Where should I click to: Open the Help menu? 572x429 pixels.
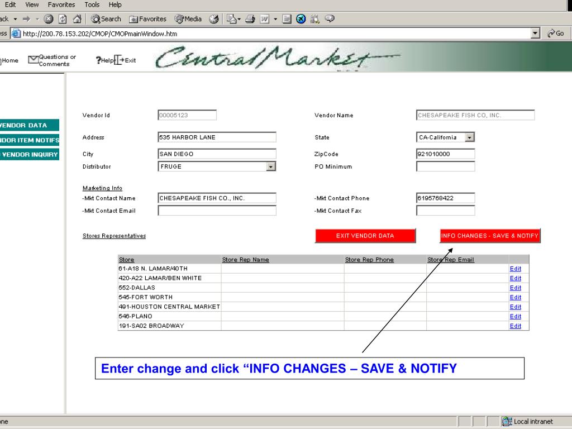tap(115, 4)
